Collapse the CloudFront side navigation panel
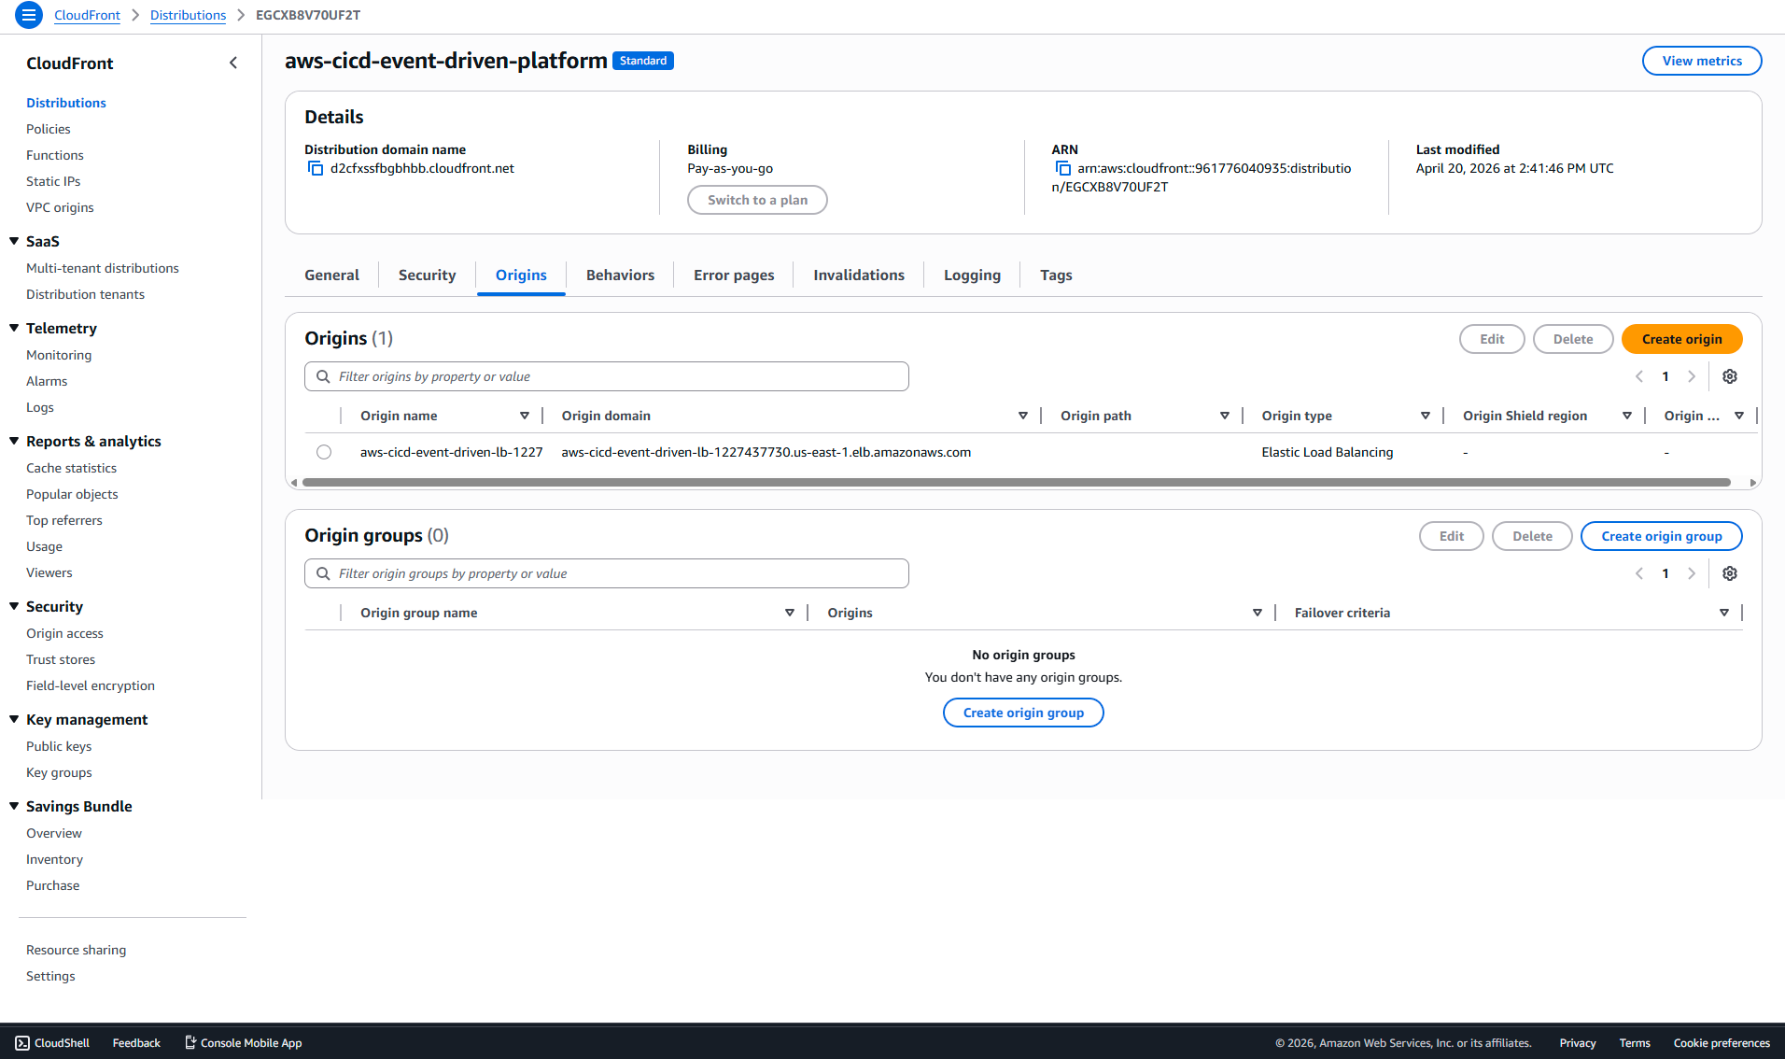Viewport: 1785px width, 1059px height. pos(233,63)
